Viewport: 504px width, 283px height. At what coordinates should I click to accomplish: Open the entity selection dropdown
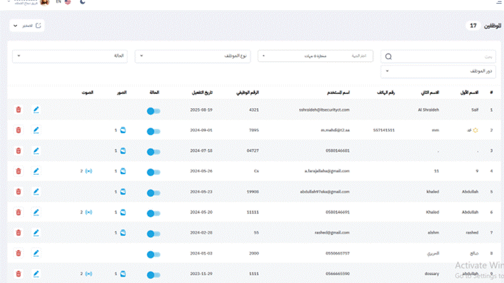click(x=316, y=56)
